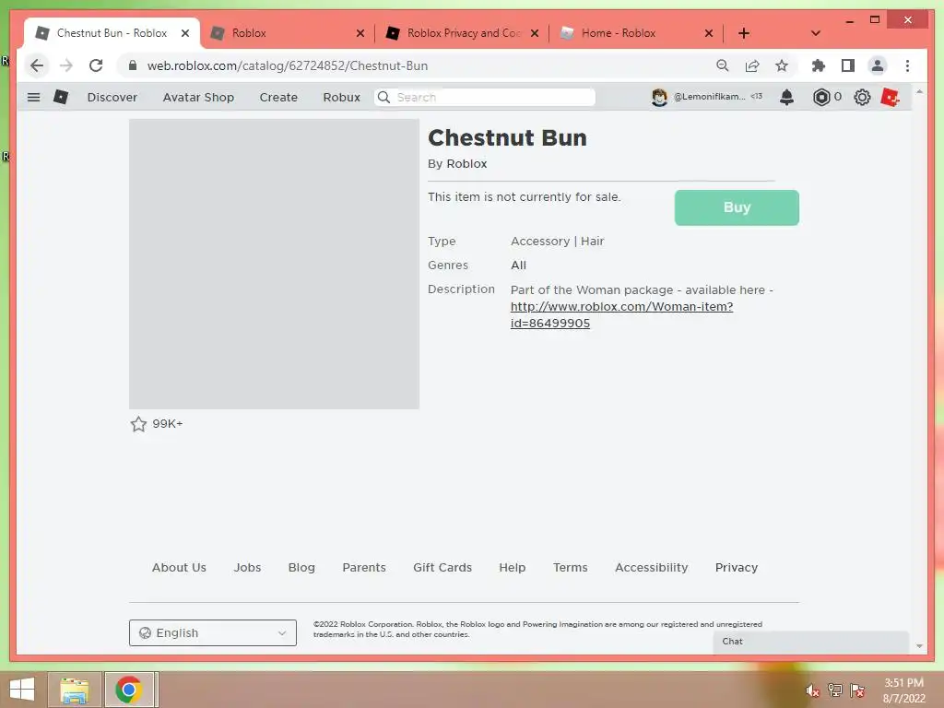Click the address bar URL
This screenshot has width=944, height=708.
click(288, 65)
